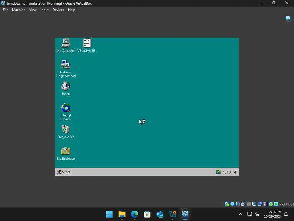Select the Network Neighborhood icon
The height and width of the screenshot is (221, 294).
click(66, 69)
